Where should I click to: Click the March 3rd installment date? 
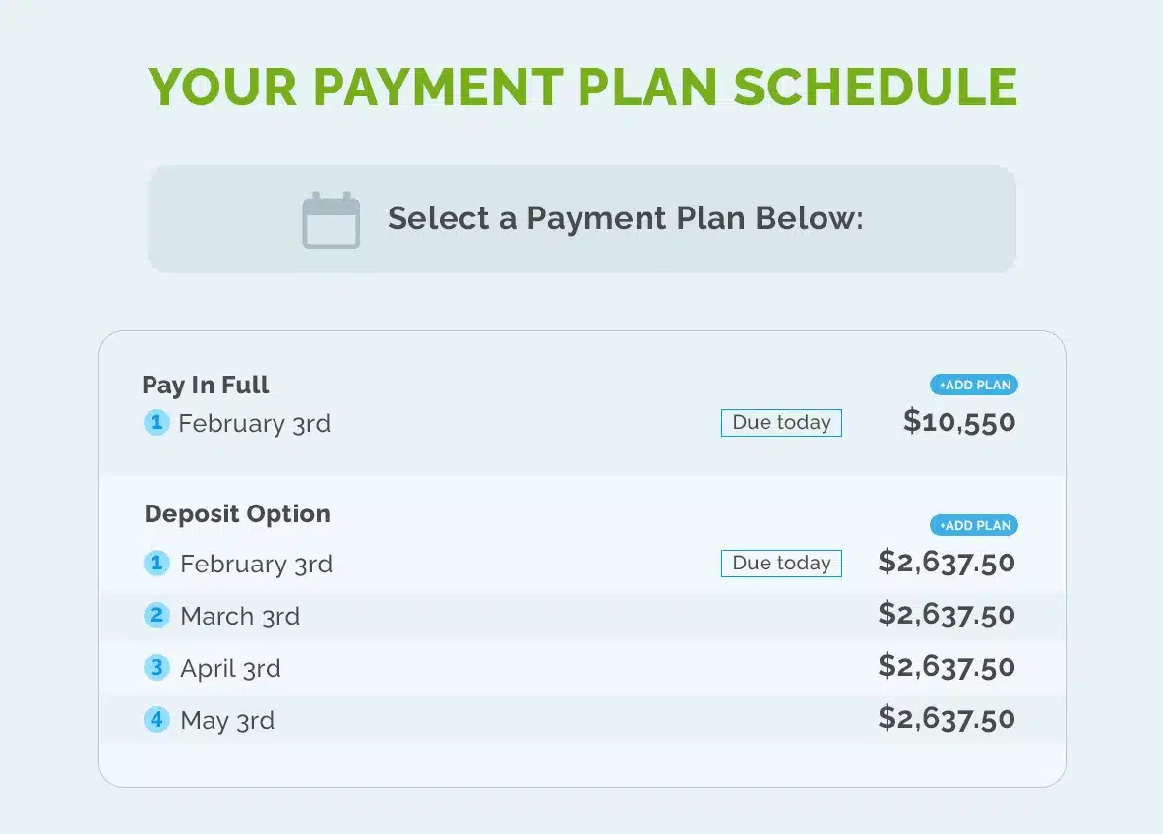click(240, 617)
